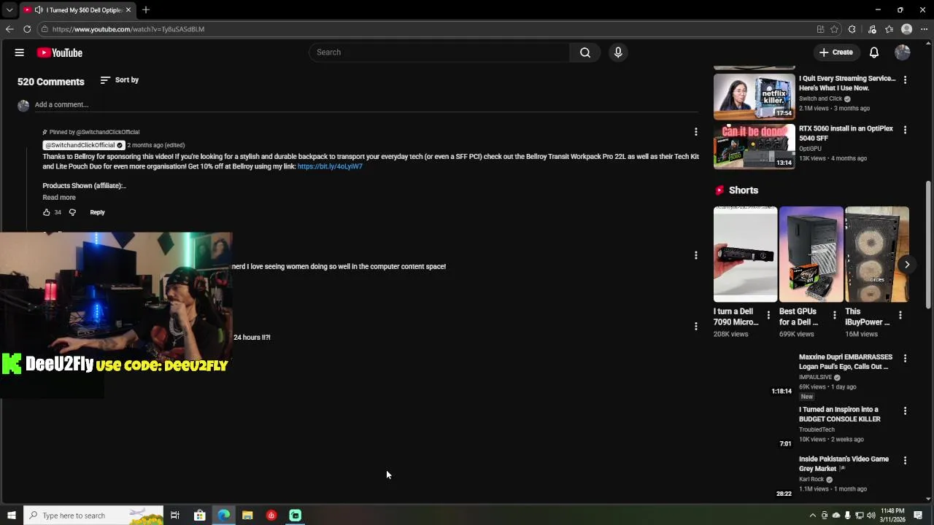Open the bit.ly Bellroy affiliate link
The width and height of the screenshot is (934, 525).
point(330,166)
